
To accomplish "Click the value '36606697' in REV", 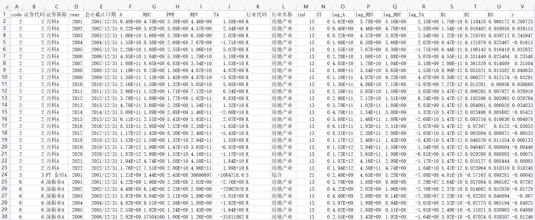I will pos(201,175).
